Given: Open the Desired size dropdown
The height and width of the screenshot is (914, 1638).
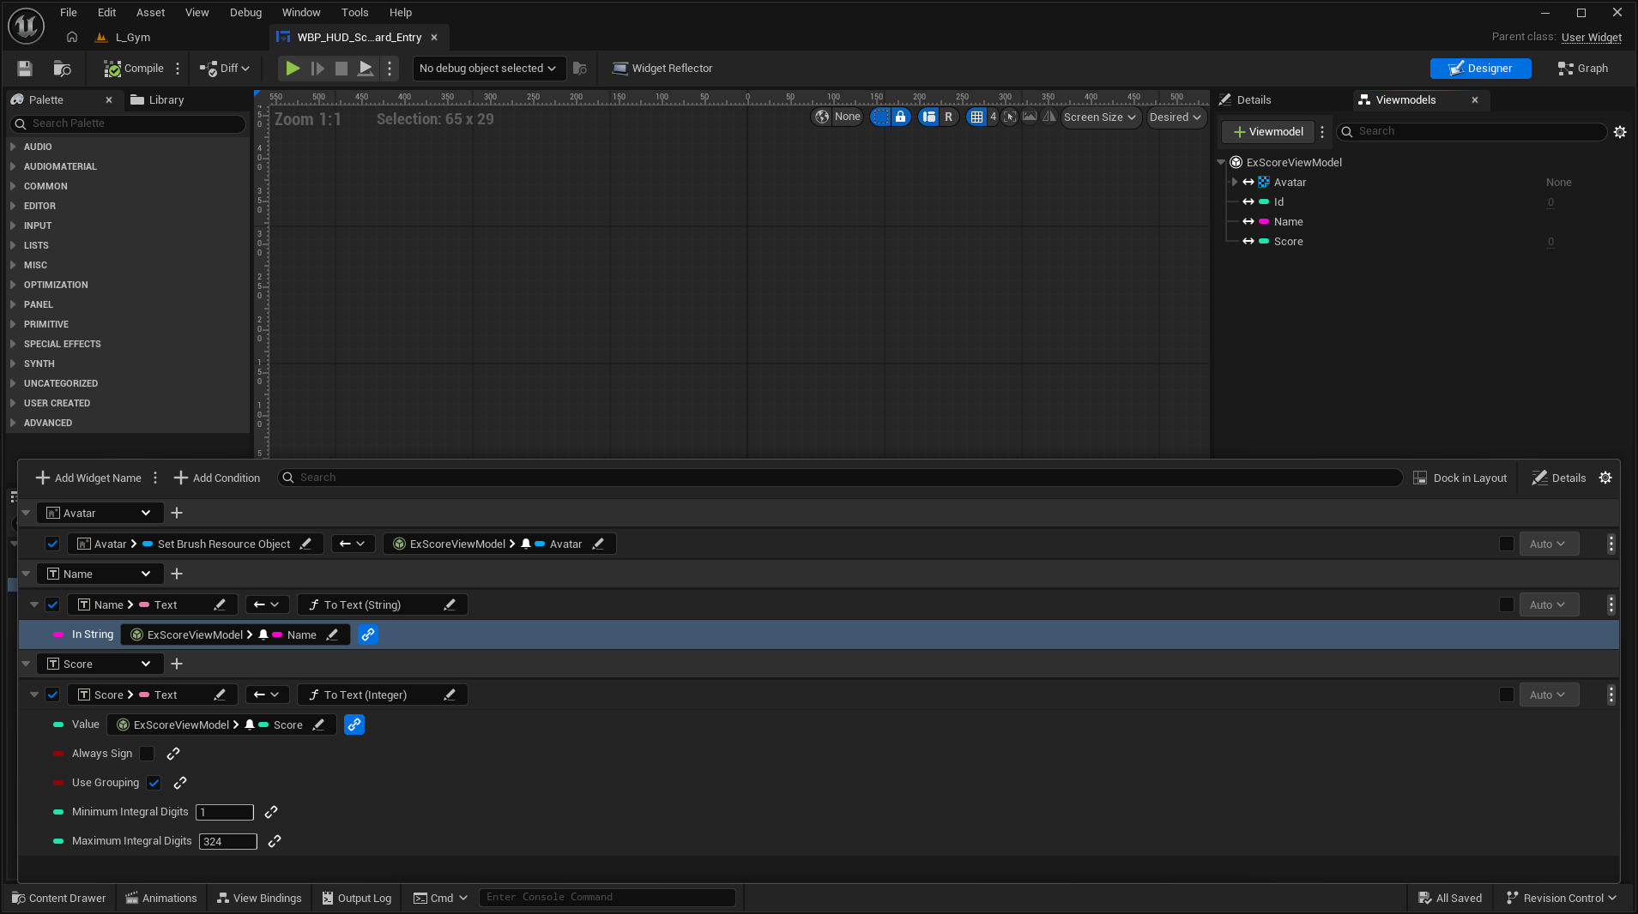Looking at the screenshot, I should tap(1176, 117).
